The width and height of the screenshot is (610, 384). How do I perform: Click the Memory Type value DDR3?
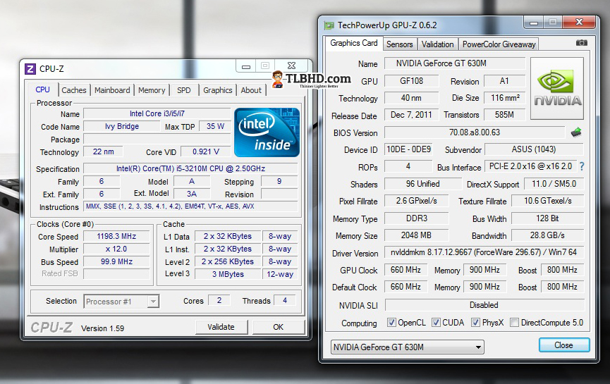click(416, 218)
